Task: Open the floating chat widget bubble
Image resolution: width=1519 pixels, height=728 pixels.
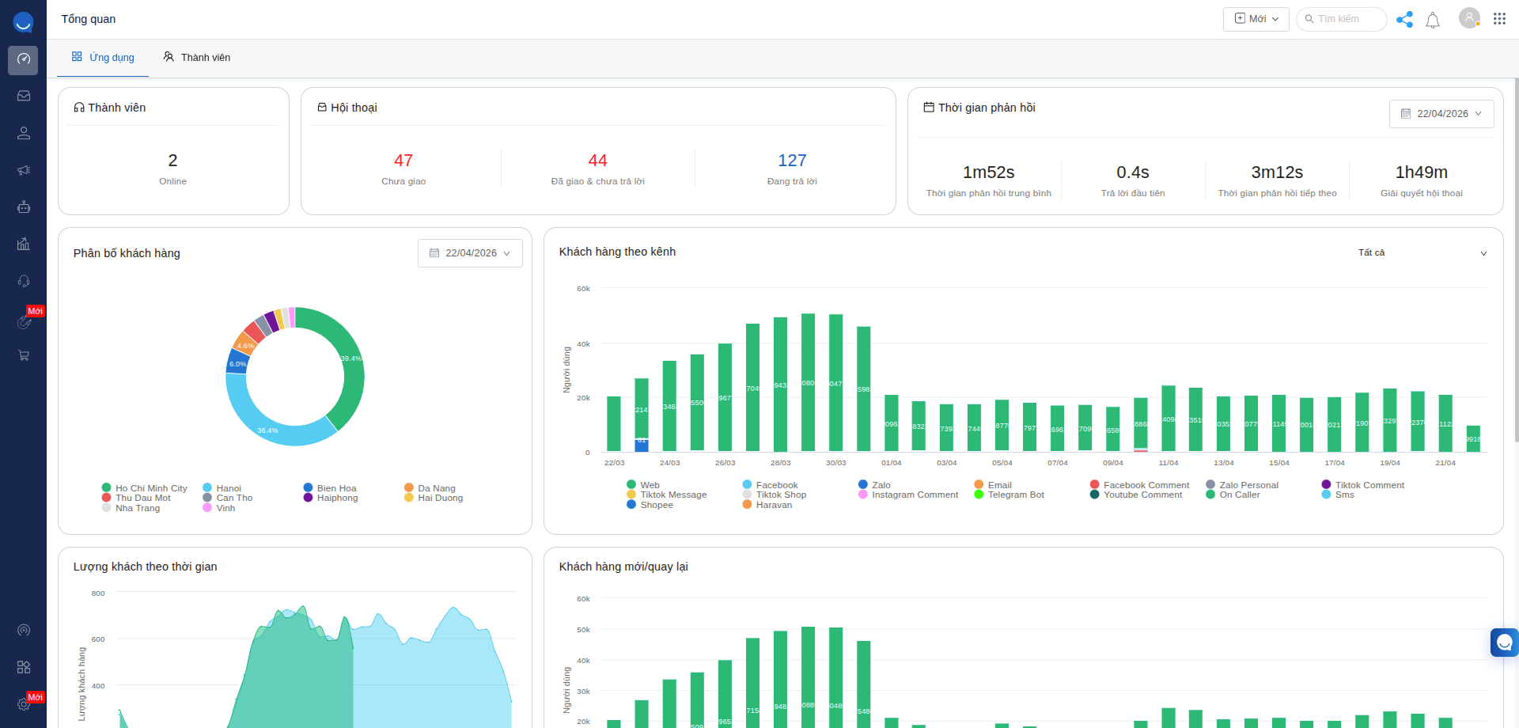Action: [1503, 643]
